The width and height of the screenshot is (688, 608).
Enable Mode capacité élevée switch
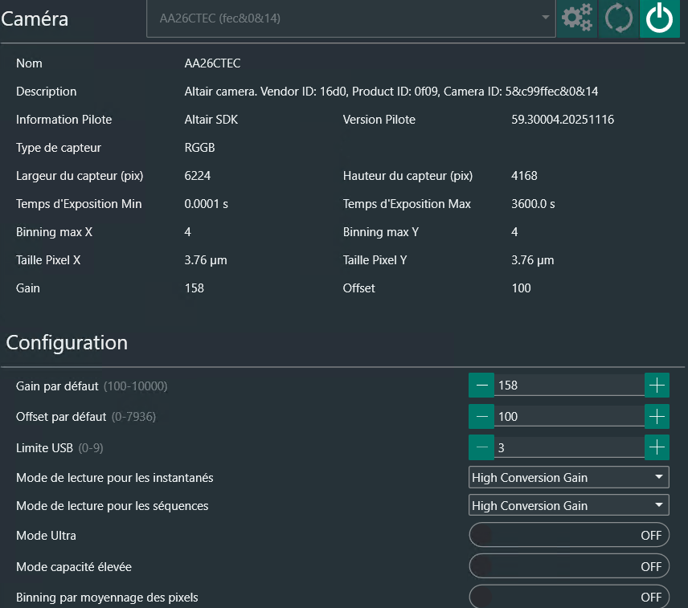click(x=569, y=566)
